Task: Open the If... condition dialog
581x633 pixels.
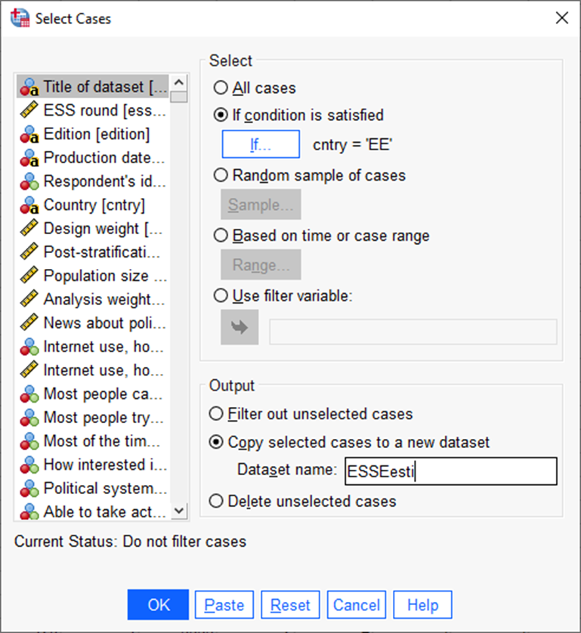Action: (x=261, y=144)
